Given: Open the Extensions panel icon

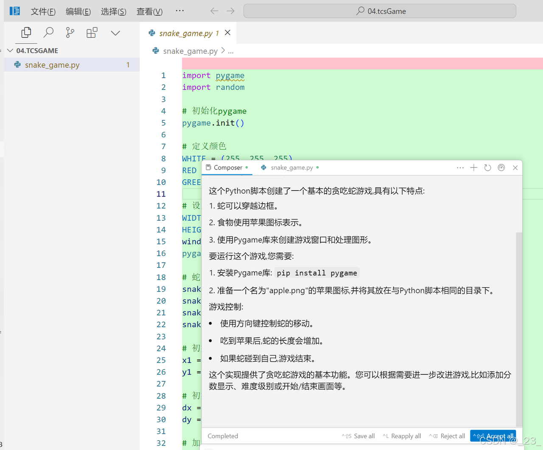Looking at the screenshot, I should click(x=92, y=33).
